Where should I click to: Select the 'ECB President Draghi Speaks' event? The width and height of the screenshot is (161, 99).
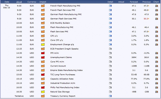64,49
